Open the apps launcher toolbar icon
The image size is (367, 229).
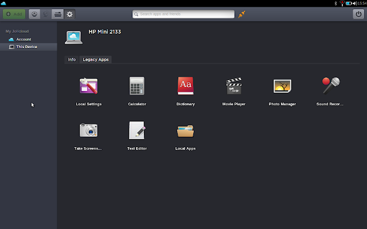point(34,14)
